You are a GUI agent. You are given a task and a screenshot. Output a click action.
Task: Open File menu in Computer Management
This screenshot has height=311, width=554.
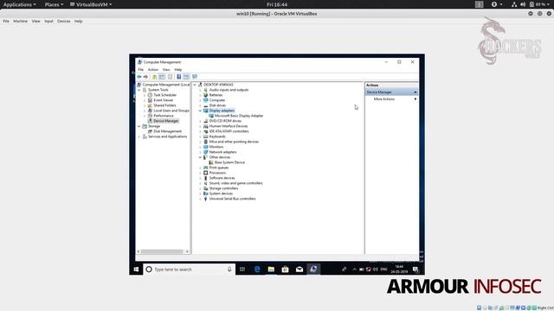pos(141,70)
